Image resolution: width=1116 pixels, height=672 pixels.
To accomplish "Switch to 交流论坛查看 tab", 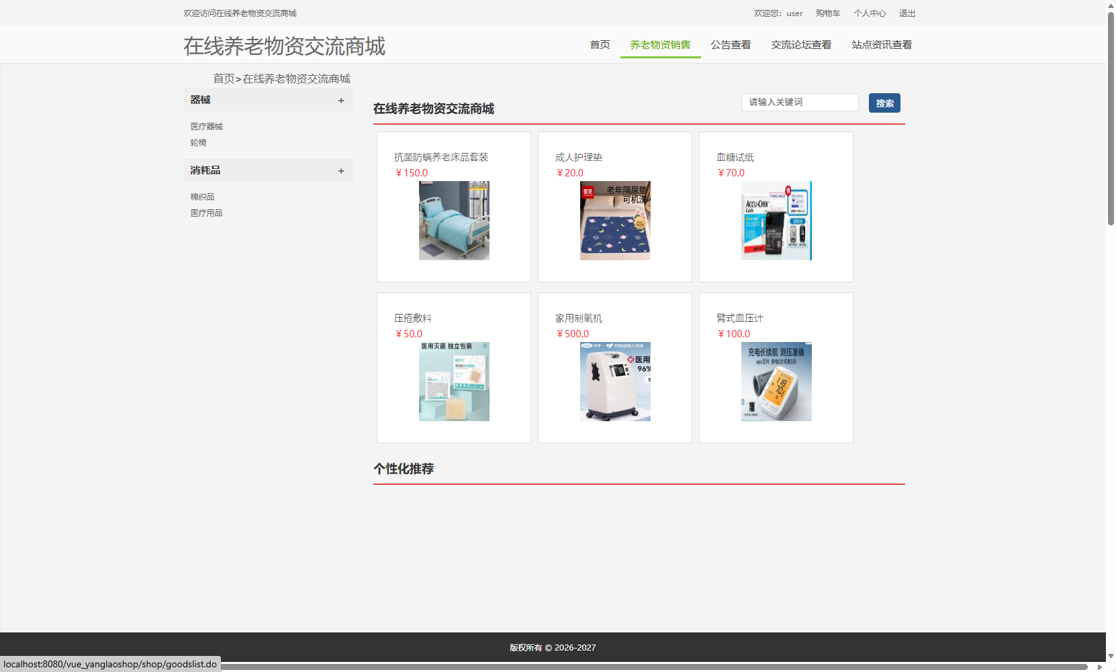I will [x=801, y=44].
